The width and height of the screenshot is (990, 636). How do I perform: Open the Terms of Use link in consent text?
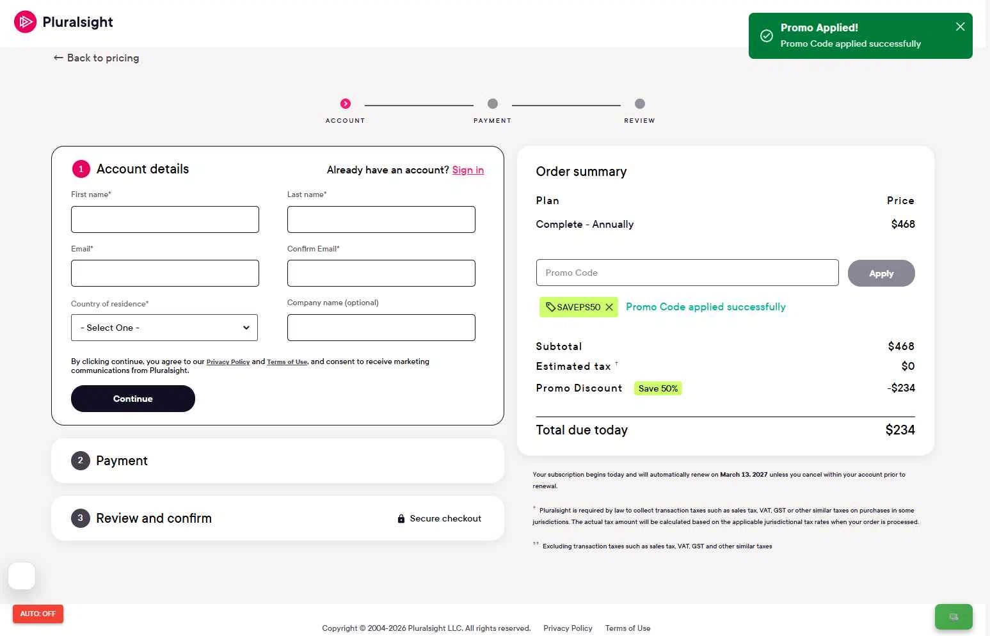[287, 362]
